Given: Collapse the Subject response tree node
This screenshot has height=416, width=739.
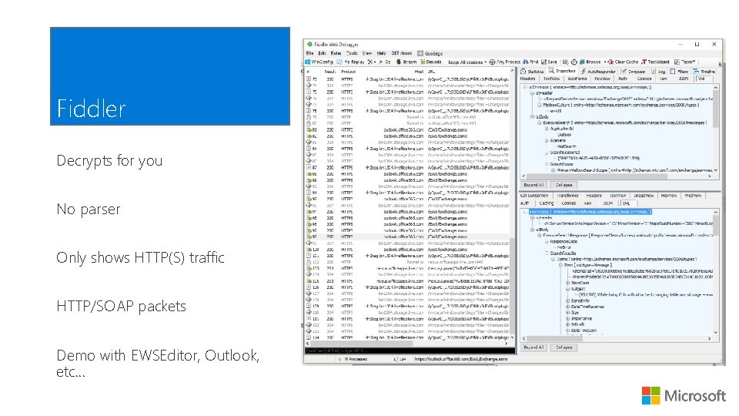Looking at the screenshot, I should click(567, 289).
